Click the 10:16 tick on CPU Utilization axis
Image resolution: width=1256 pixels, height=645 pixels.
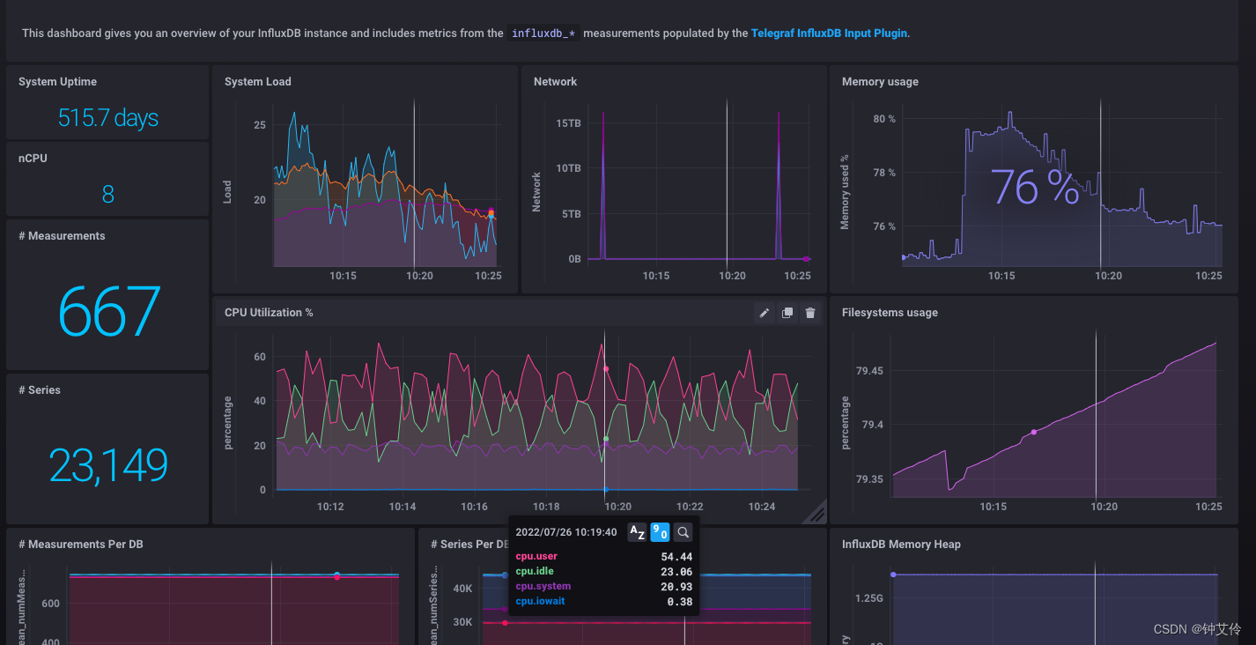click(x=474, y=507)
